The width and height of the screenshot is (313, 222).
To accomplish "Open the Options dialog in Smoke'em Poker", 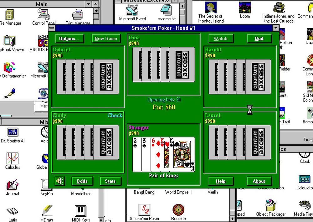I will click(x=69, y=39).
